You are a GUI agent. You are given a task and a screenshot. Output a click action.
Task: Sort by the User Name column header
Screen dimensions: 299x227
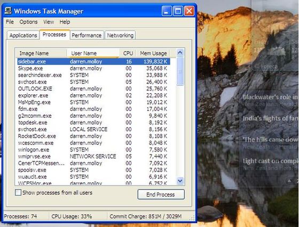(x=93, y=53)
